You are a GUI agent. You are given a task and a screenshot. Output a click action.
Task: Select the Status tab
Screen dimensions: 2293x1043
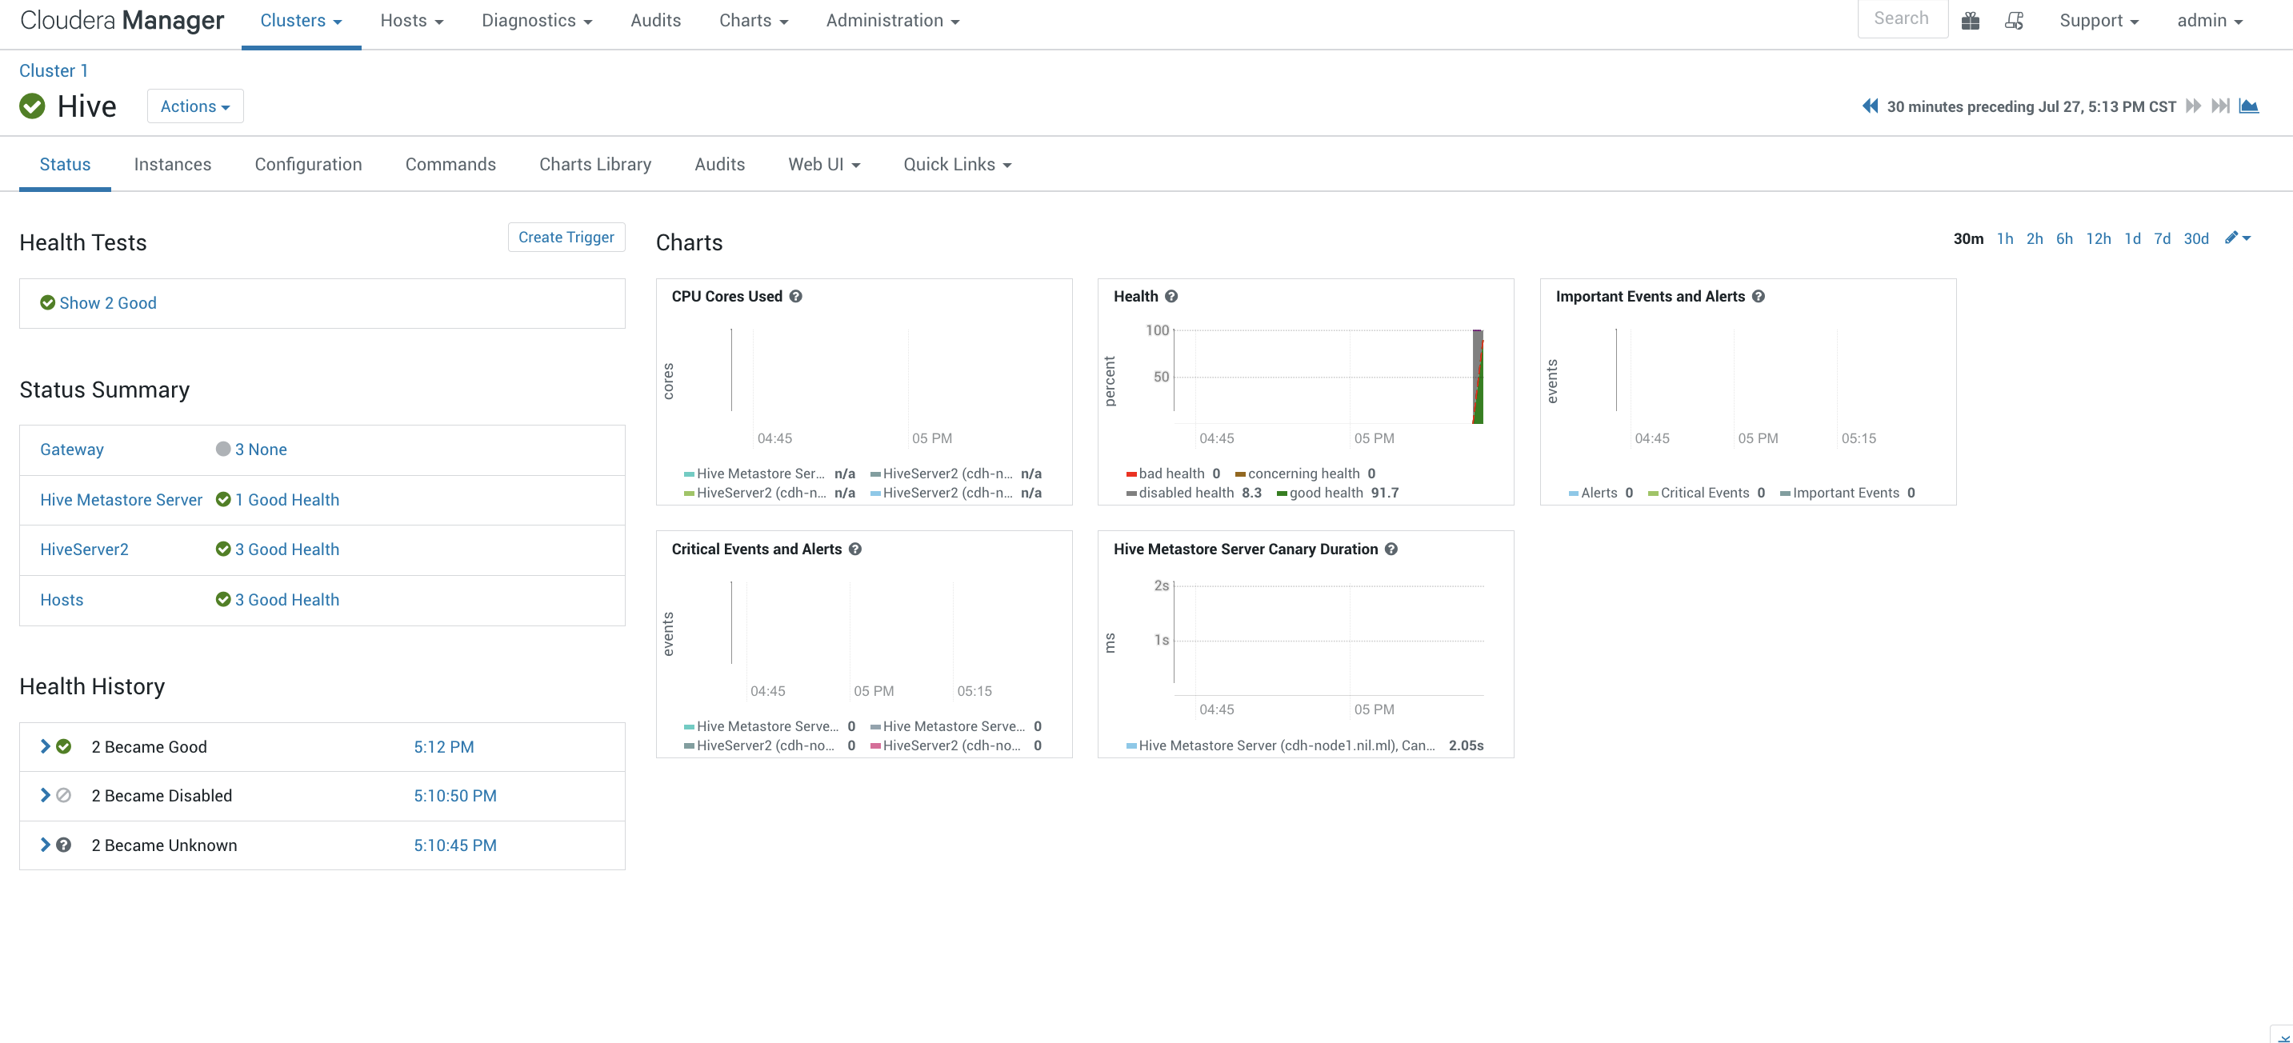[65, 165]
